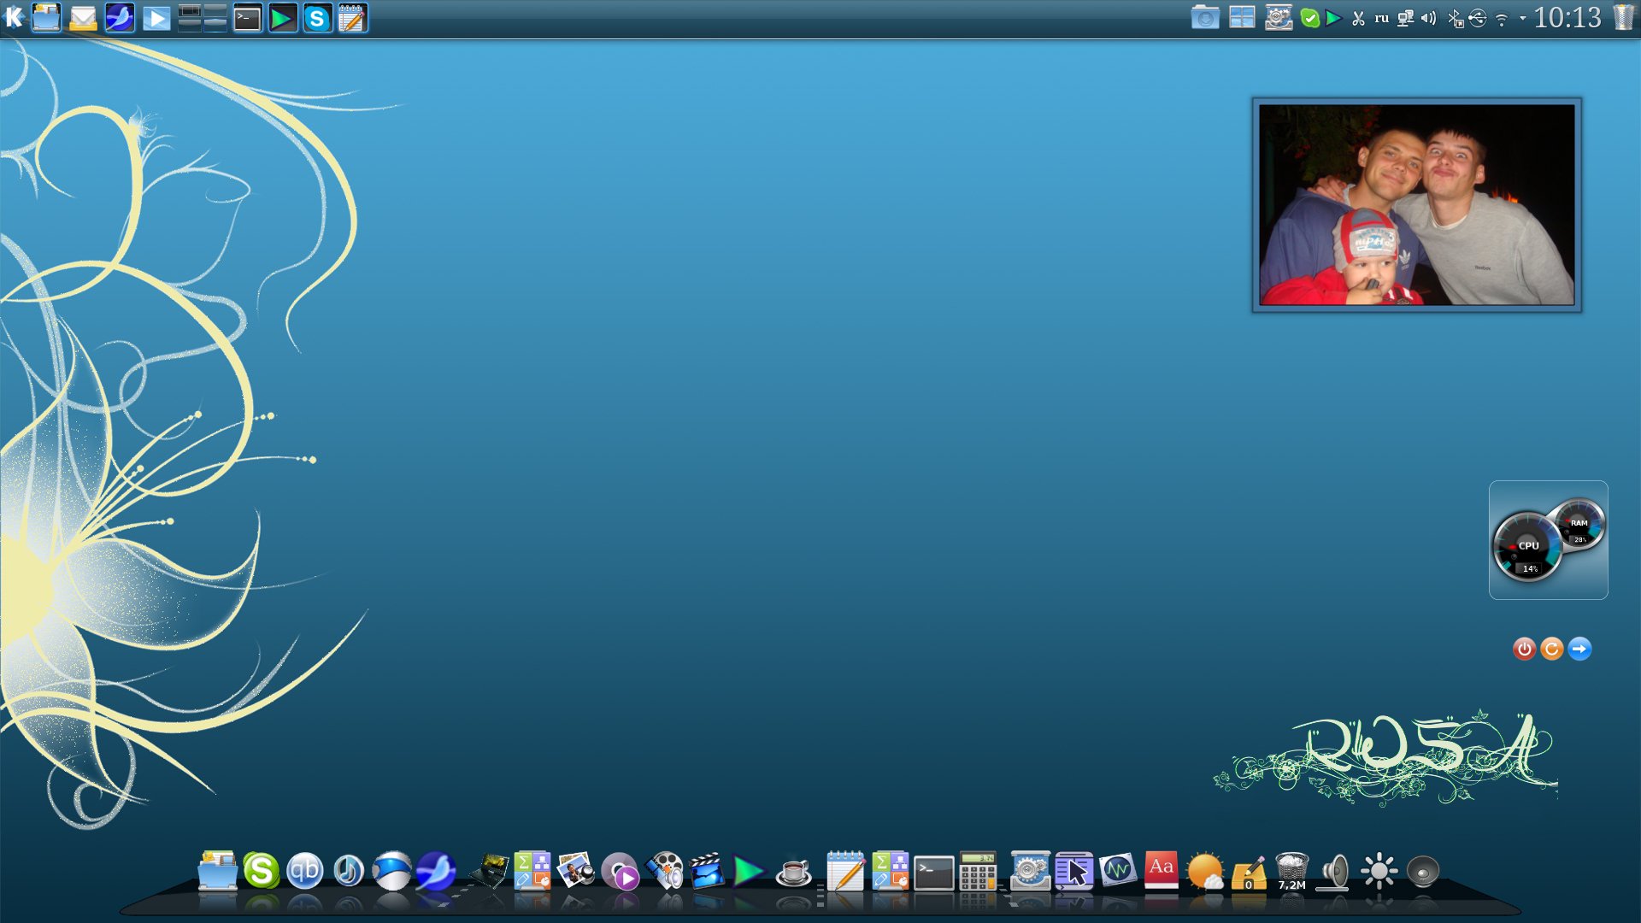Open the K application launcher menu
The width and height of the screenshot is (1641, 923).
coord(14,17)
